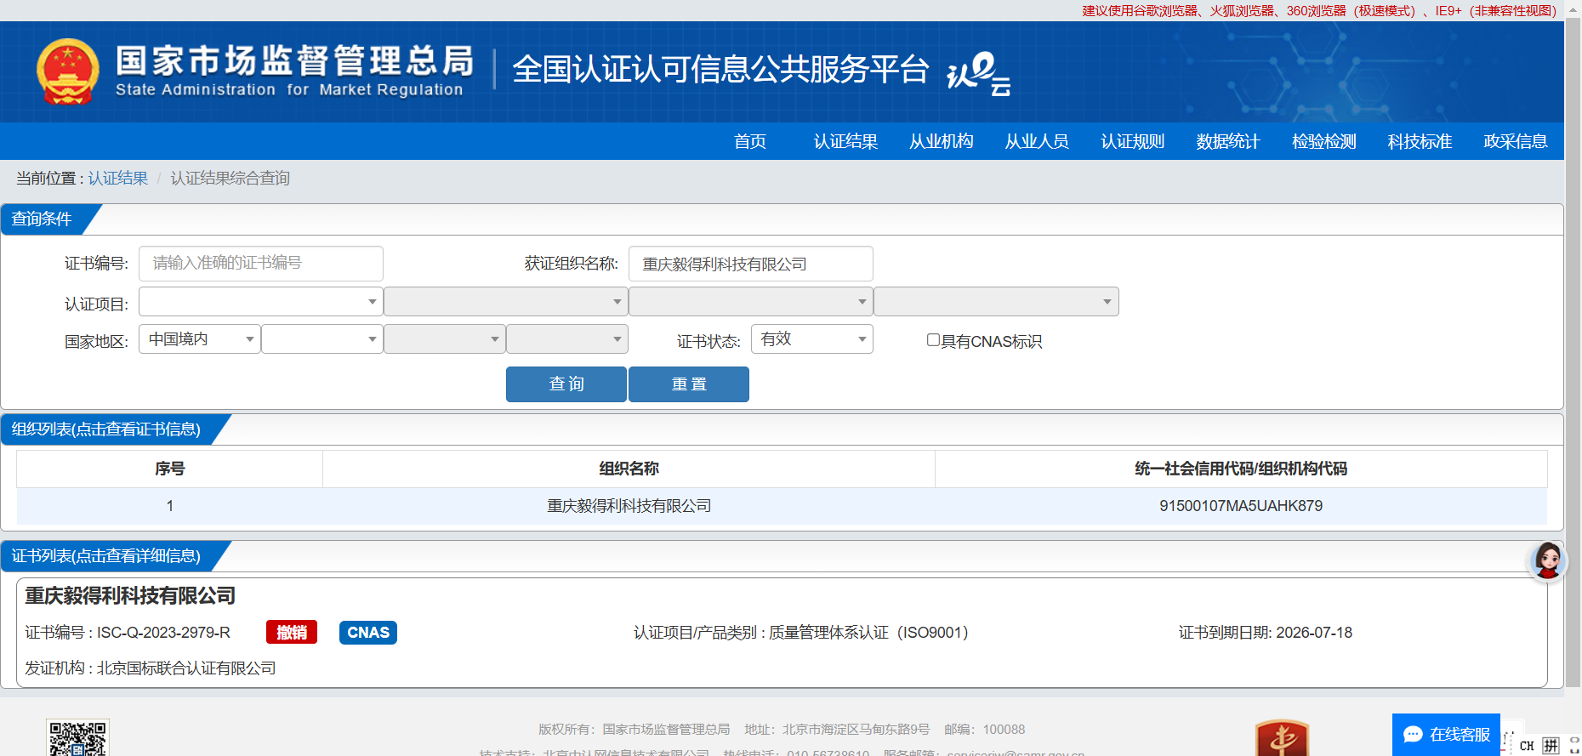Viewport: 1582px width, 756px height.
Task: Click the 认e云 platform logo
Action: [x=978, y=73]
